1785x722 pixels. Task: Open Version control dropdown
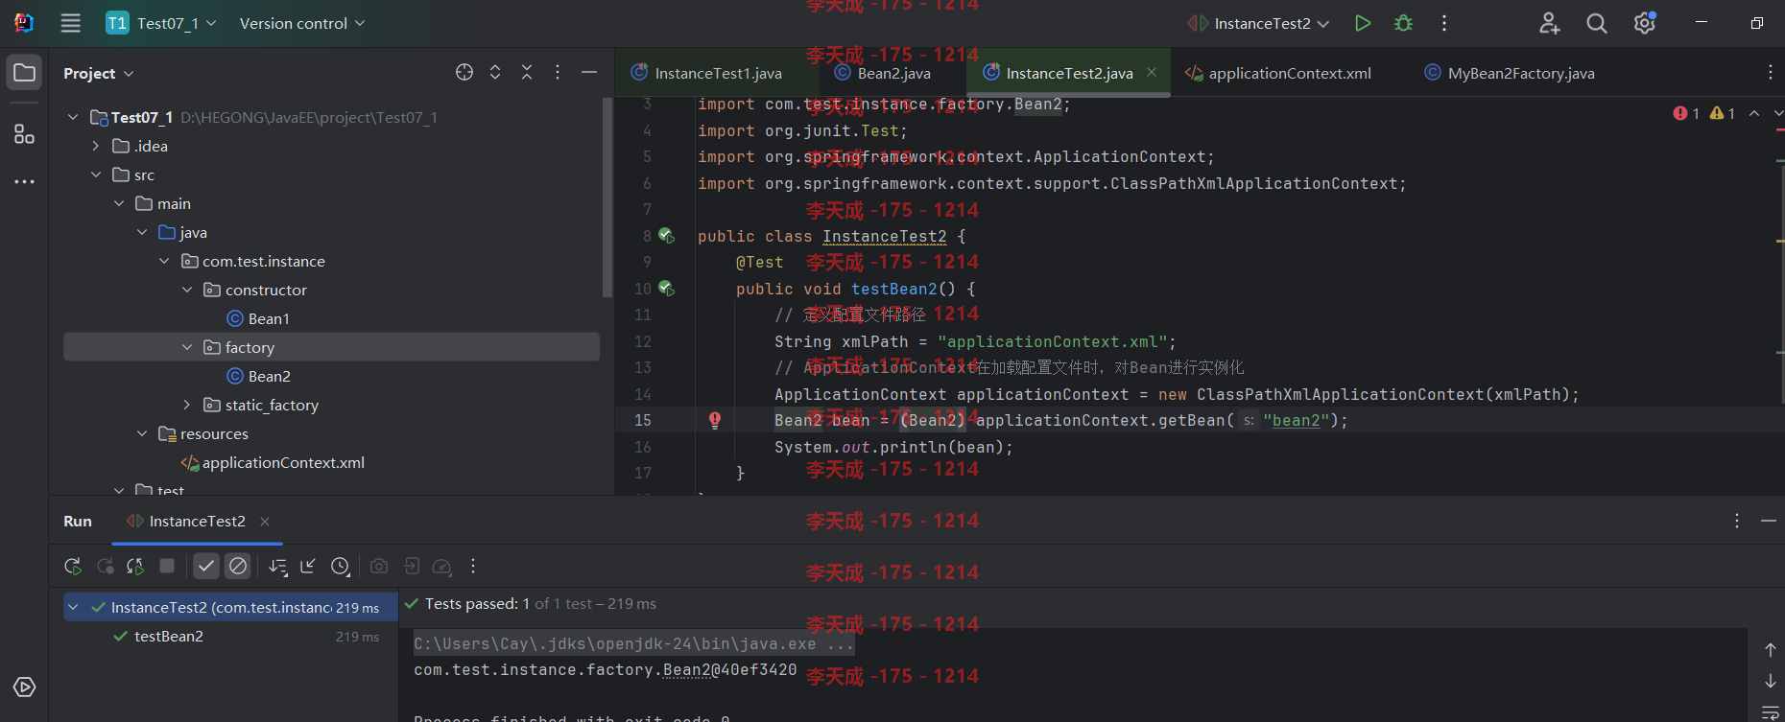click(x=302, y=23)
